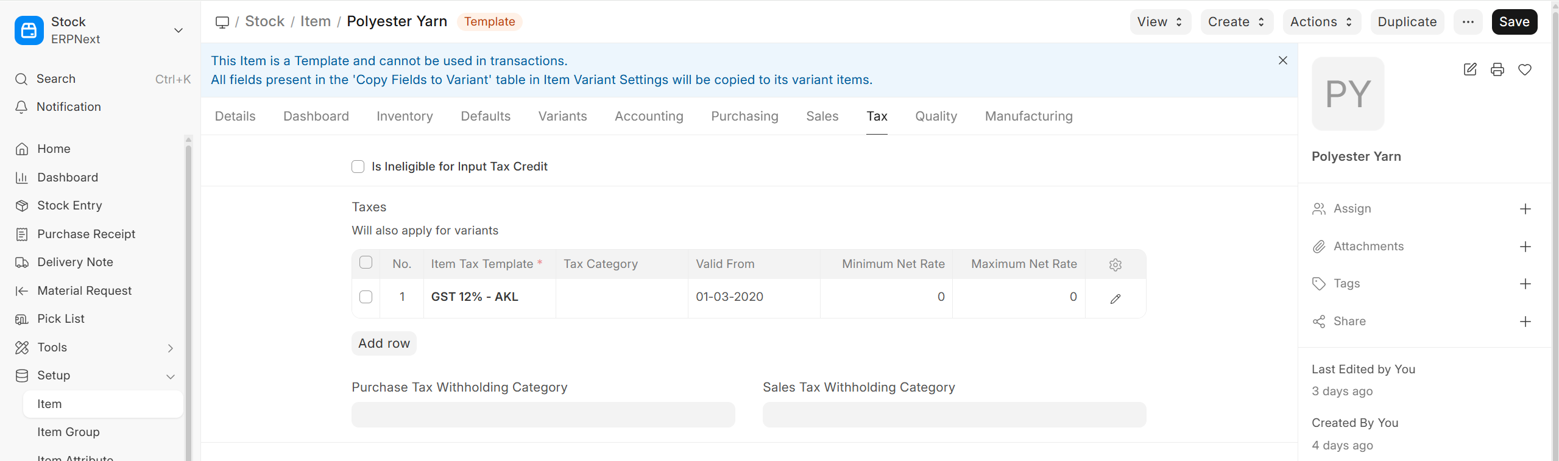Add an attachment with plus icon

point(1525,247)
